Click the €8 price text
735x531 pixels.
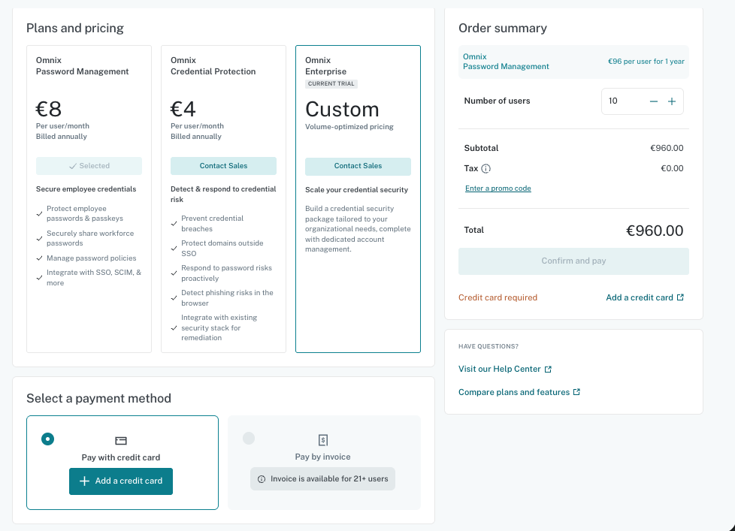point(49,110)
